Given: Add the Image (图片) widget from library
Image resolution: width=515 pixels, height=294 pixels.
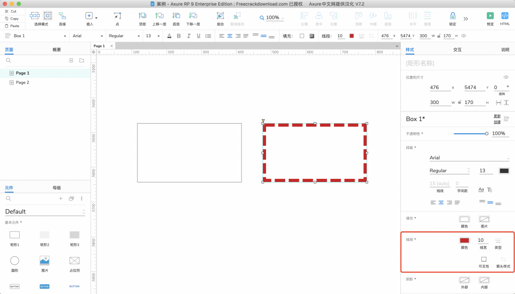Looking at the screenshot, I should tap(44, 260).
